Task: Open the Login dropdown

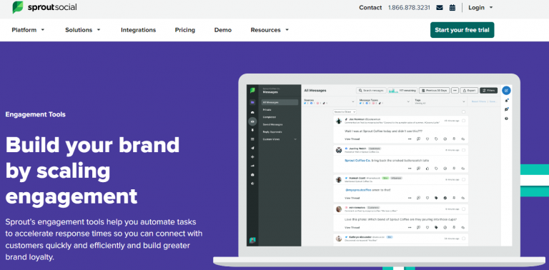Action: (480, 8)
